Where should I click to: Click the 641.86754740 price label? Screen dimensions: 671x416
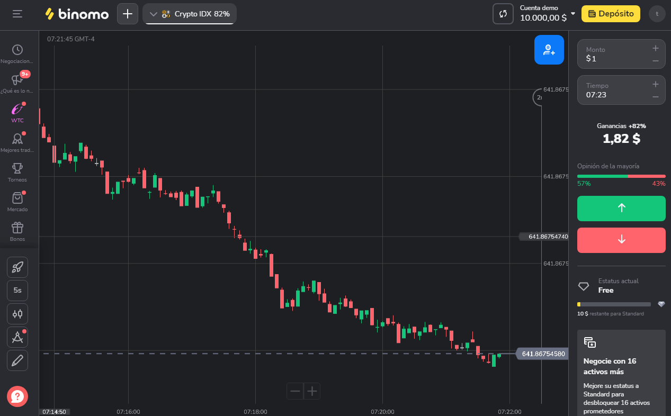[544, 237]
